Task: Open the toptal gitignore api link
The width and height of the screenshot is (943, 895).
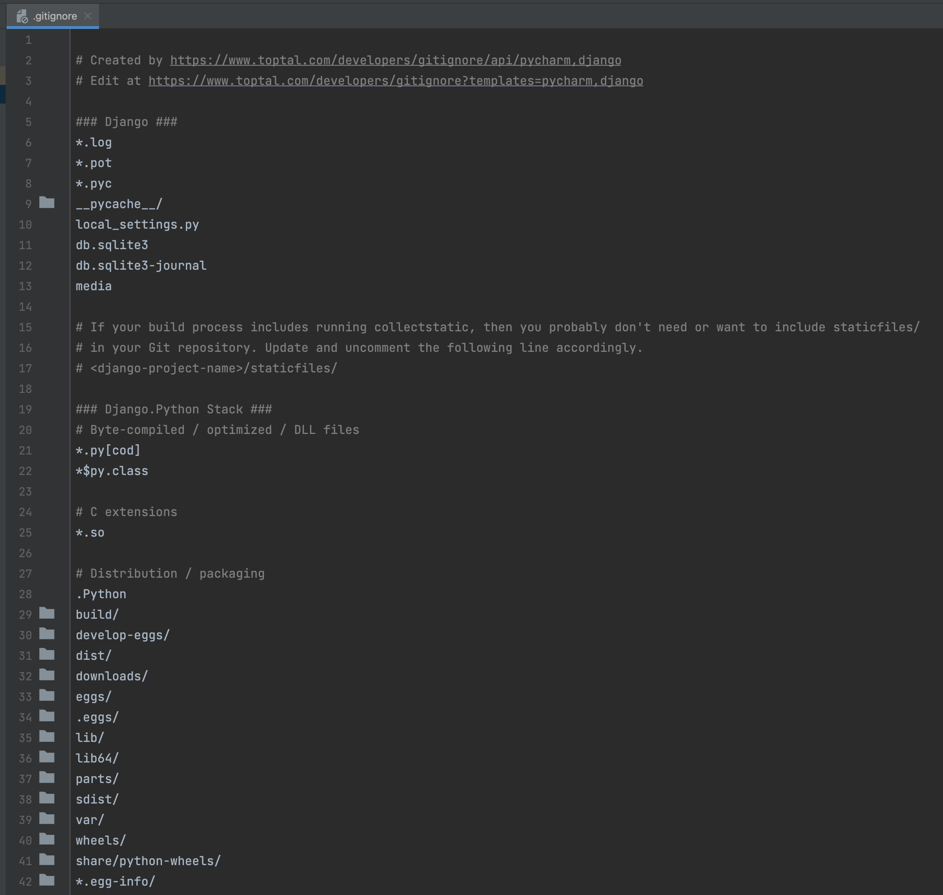Action: click(395, 61)
